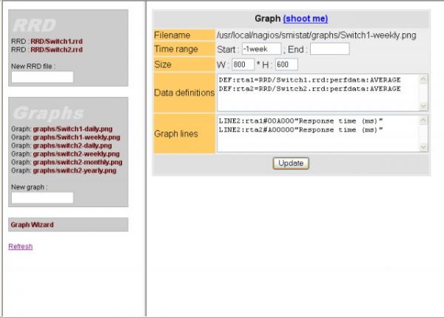Open graphs/Switch1-daily.png graph link
444x318 pixels.
pyautogui.click(x=74, y=129)
